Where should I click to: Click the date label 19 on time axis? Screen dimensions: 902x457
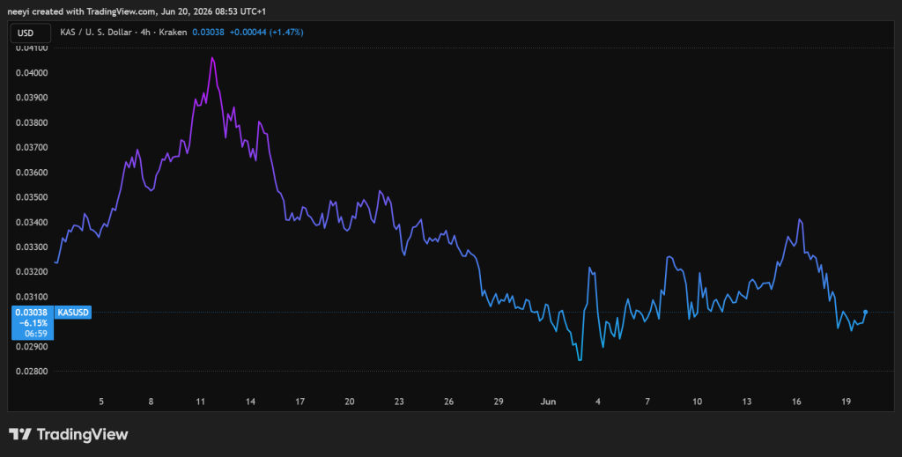[847, 402]
